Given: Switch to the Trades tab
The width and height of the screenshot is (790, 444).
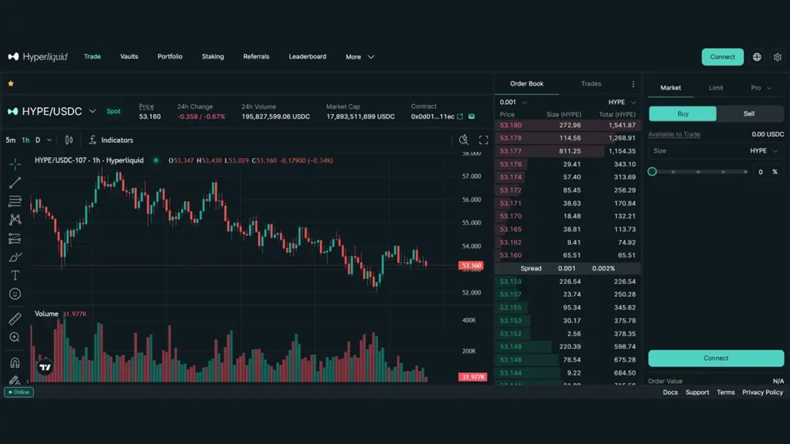Looking at the screenshot, I should point(591,83).
